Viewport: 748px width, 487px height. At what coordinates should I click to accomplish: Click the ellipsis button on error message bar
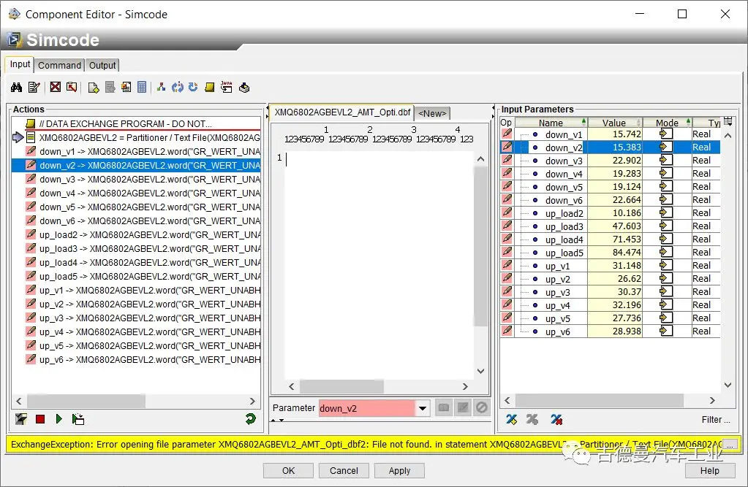point(730,444)
